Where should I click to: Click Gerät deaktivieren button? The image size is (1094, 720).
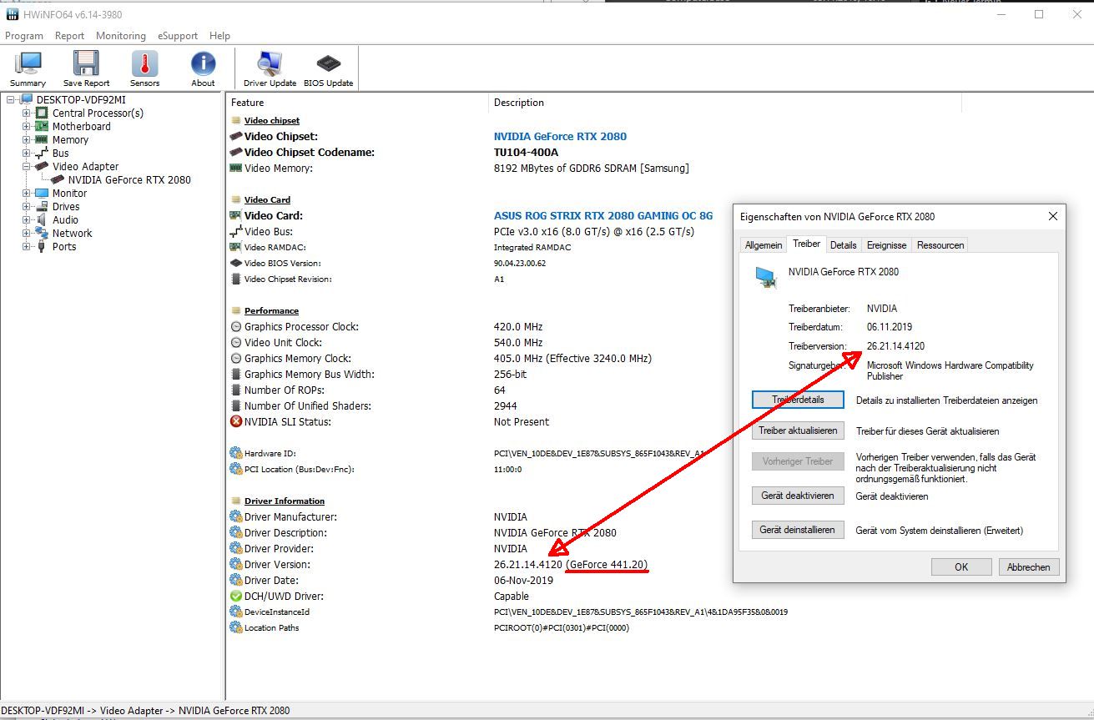coord(798,496)
